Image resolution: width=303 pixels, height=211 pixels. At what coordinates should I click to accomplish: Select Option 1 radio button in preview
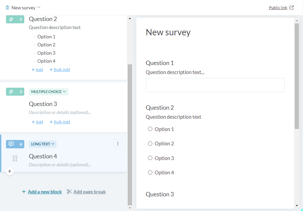pos(150,129)
